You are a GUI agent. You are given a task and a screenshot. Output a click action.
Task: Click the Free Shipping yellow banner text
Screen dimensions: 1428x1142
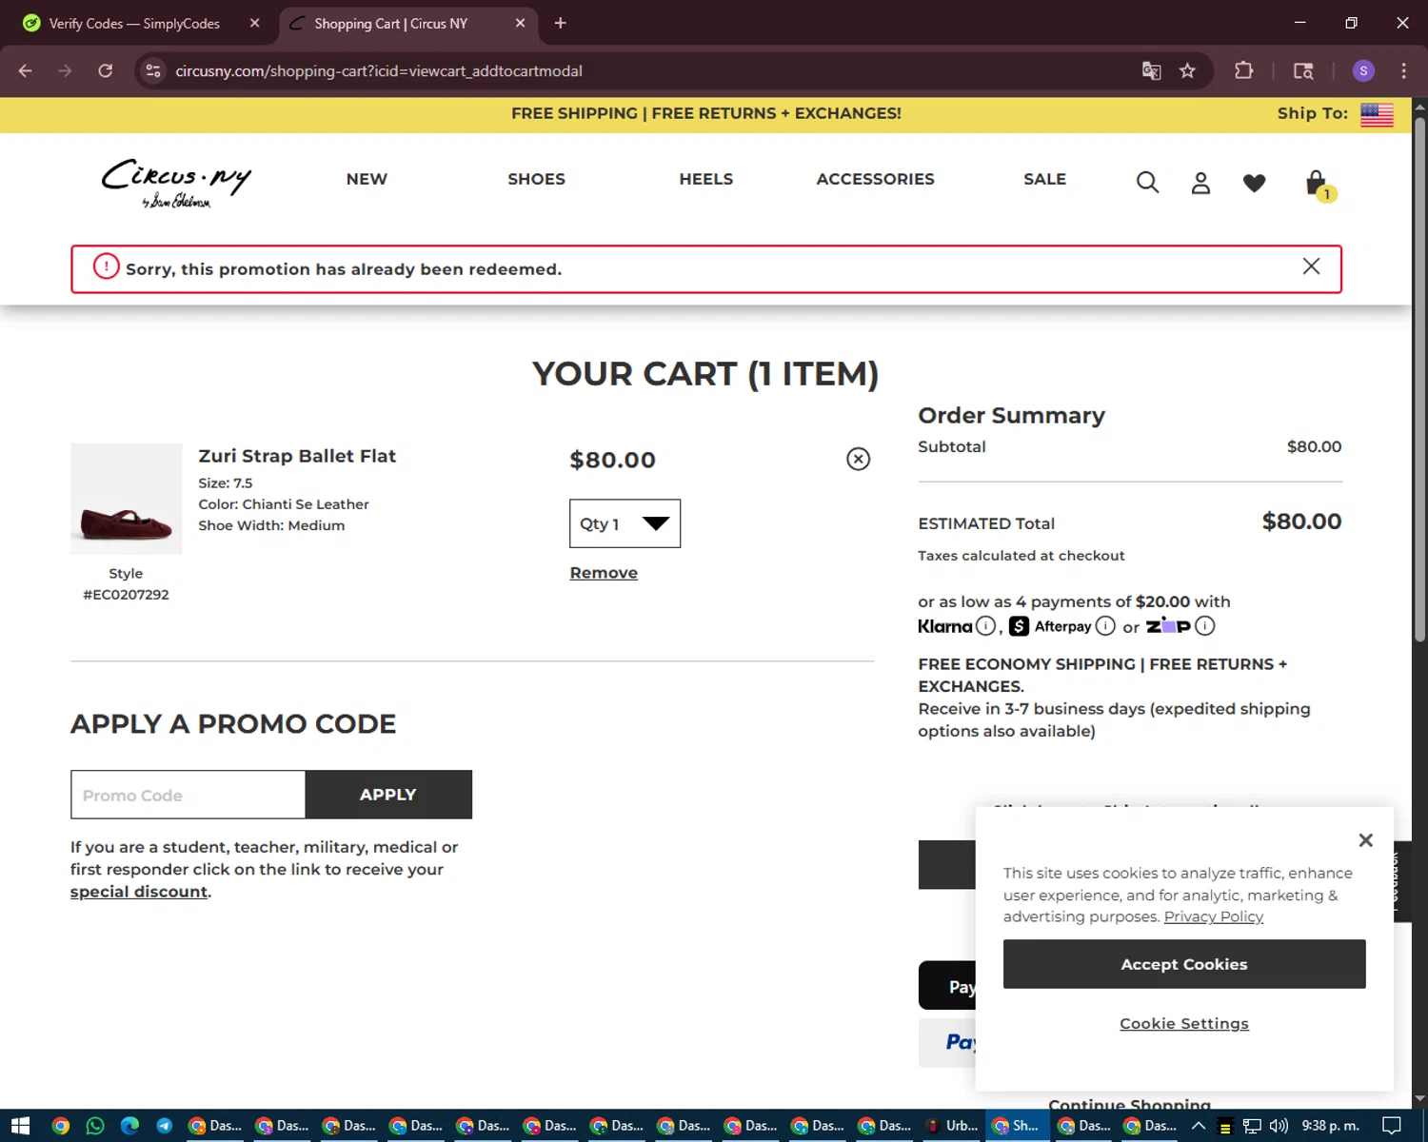click(x=705, y=113)
